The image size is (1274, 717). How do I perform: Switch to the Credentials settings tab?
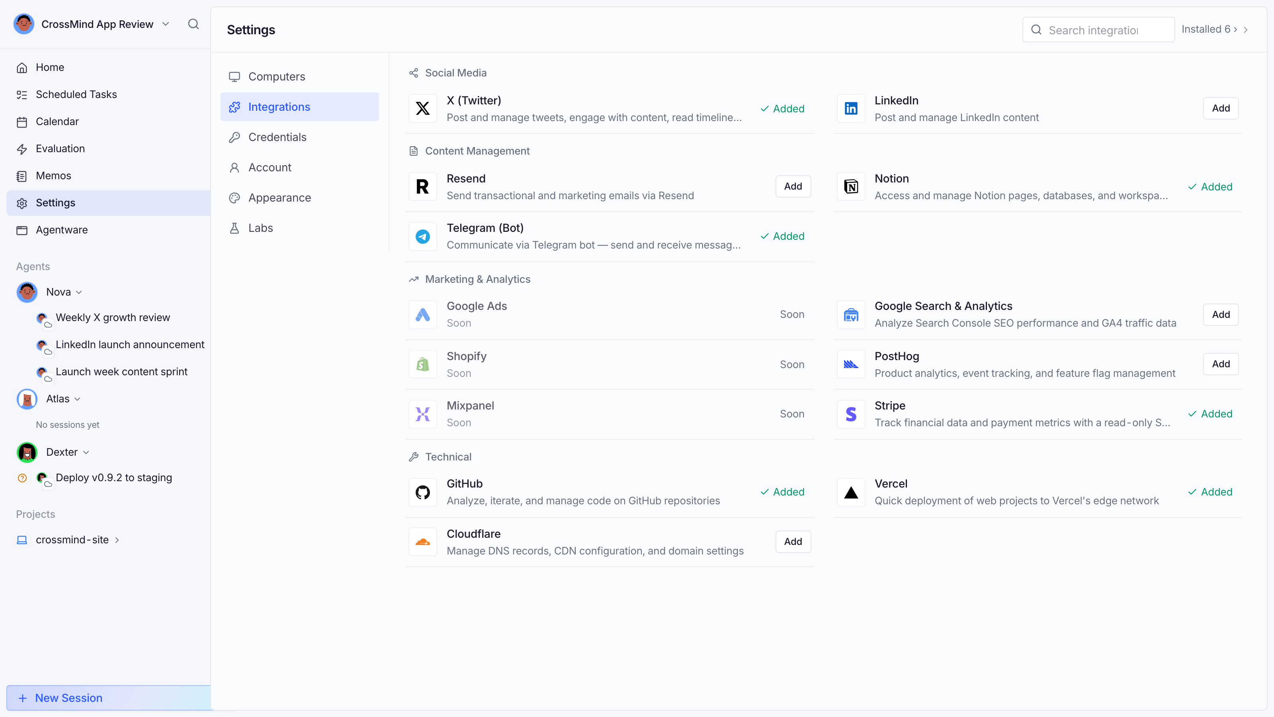pyautogui.click(x=300, y=137)
